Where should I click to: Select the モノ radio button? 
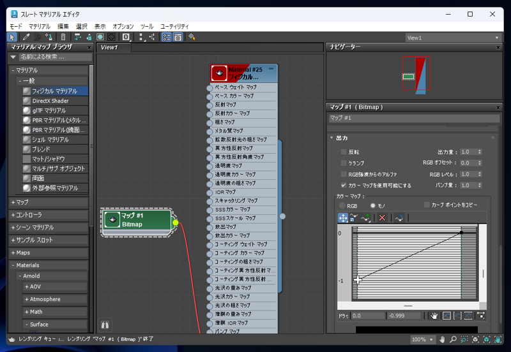click(373, 205)
